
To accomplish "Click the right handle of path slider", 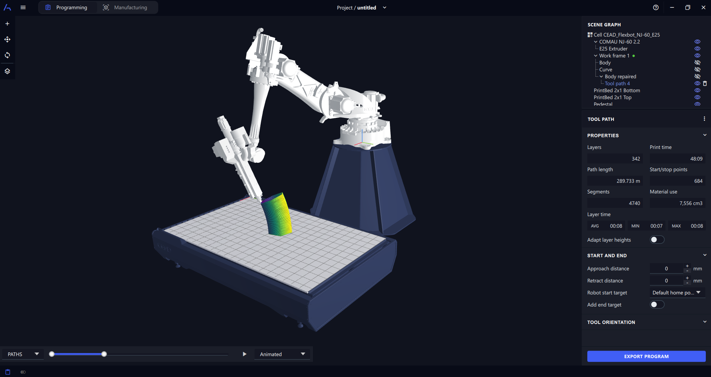I will click(104, 354).
